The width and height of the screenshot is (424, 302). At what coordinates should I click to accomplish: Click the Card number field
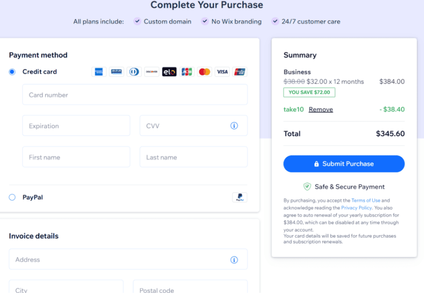135,95
